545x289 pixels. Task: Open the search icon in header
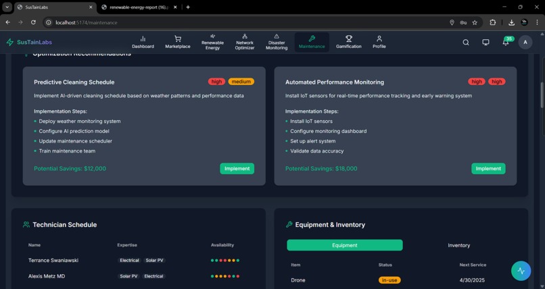pyautogui.click(x=466, y=43)
